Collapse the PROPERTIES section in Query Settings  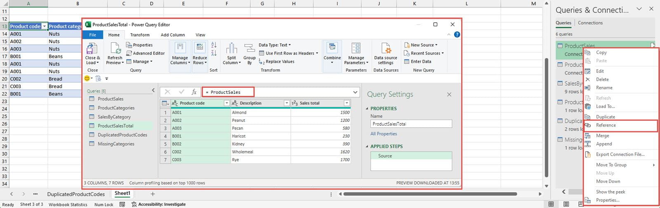pyautogui.click(x=367, y=109)
